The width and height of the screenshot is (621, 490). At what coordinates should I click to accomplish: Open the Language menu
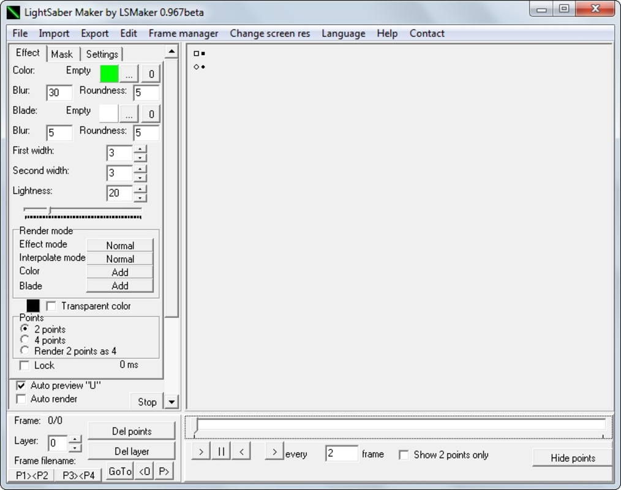(x=344, y=34)
